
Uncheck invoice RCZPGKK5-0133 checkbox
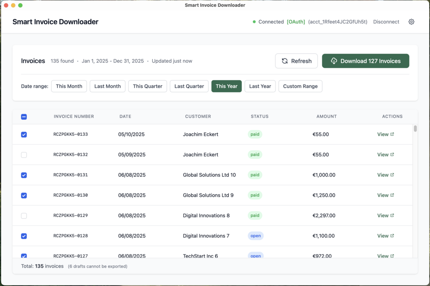tap(24, 134)
